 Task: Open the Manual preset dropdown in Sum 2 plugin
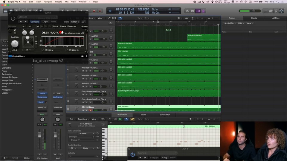tap(38, 17)
